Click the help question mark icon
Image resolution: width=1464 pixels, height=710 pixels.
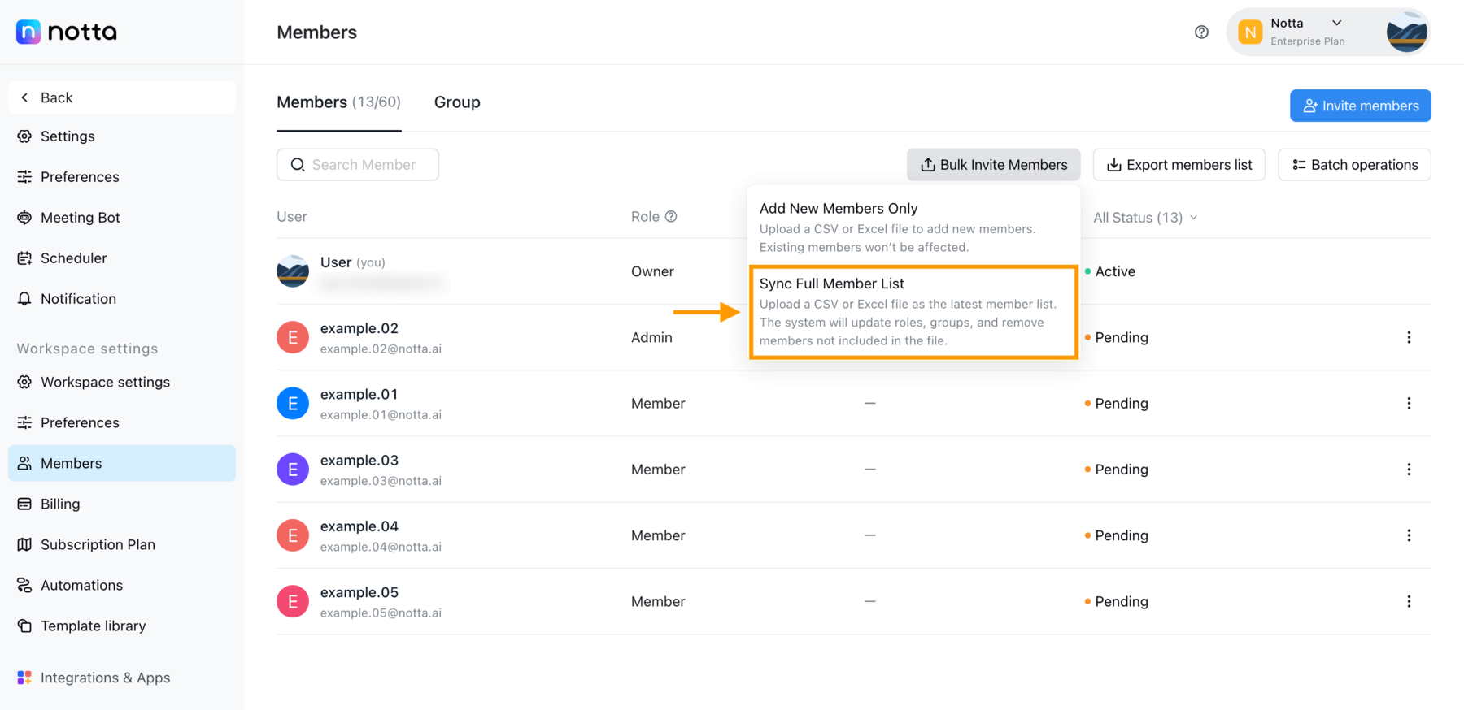(x=1201, y=32)
